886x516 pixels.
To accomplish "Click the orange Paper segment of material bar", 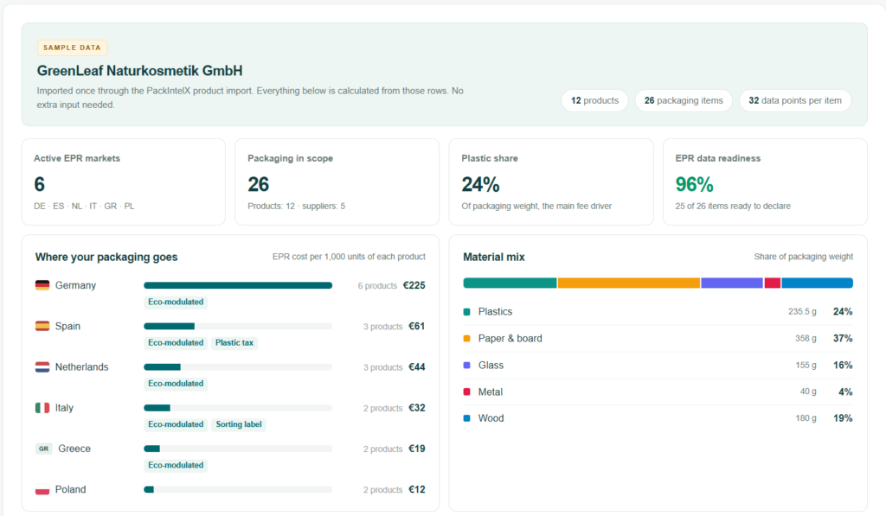I will point(629,283).
